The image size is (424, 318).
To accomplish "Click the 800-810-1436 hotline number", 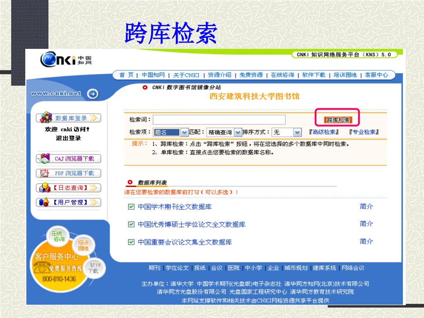I will (x=59, y=279).
